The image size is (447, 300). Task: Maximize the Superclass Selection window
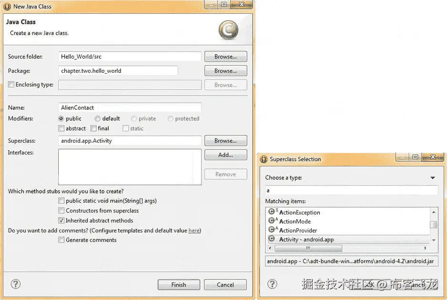click(x=416, y=157)
